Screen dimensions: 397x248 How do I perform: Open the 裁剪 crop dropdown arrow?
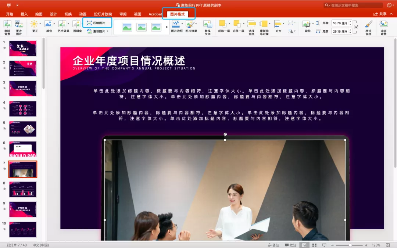tap(312, 24)
